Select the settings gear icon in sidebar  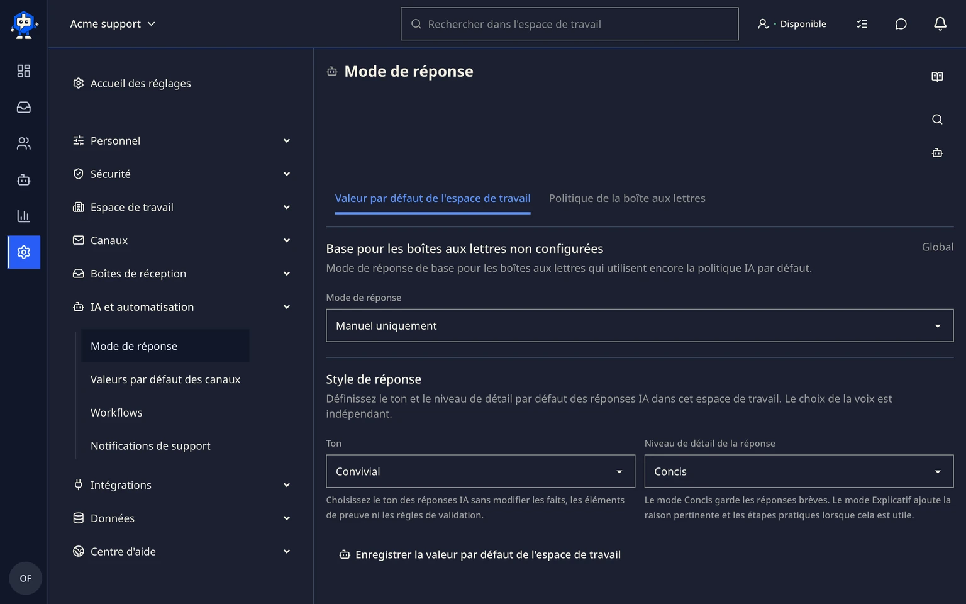(x=24, y=252)
